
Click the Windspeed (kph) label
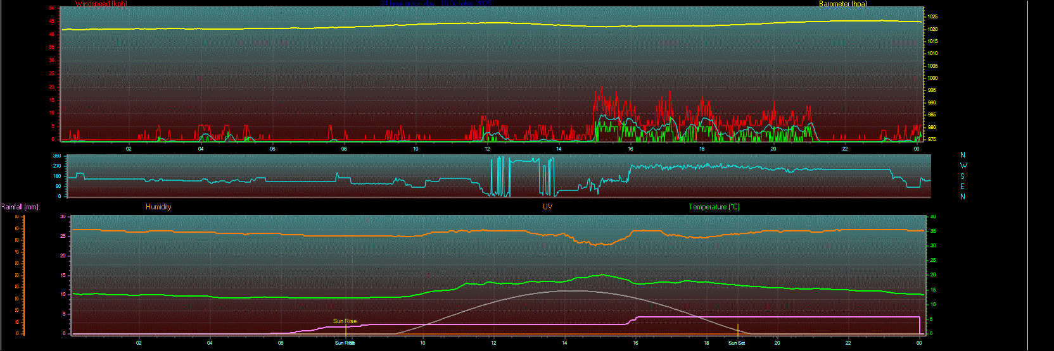[x=101, y=4]
